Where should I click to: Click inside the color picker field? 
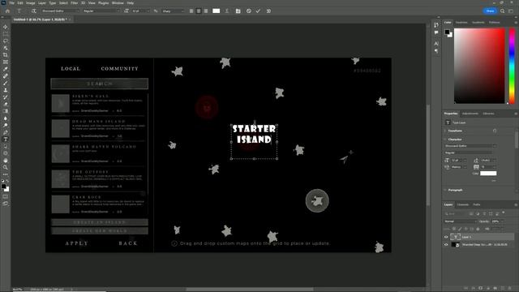[479, 66]
